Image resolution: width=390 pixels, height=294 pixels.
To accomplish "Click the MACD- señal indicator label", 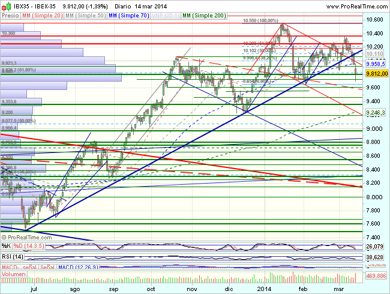I will coord(19,267).
